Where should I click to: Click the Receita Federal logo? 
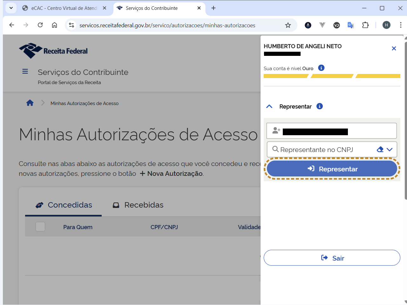(x=53, y=51)
